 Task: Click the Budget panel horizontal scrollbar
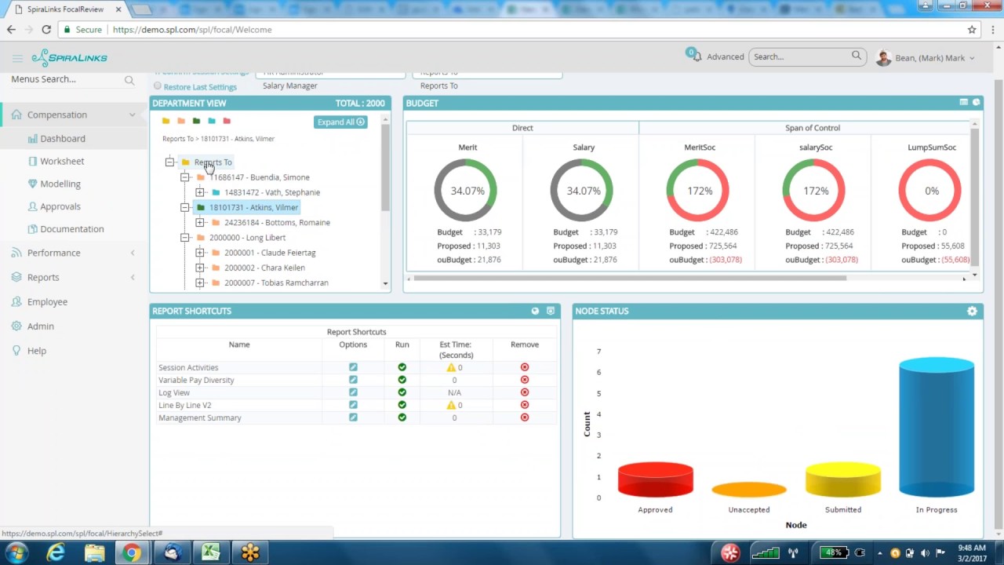coord(630,278)
